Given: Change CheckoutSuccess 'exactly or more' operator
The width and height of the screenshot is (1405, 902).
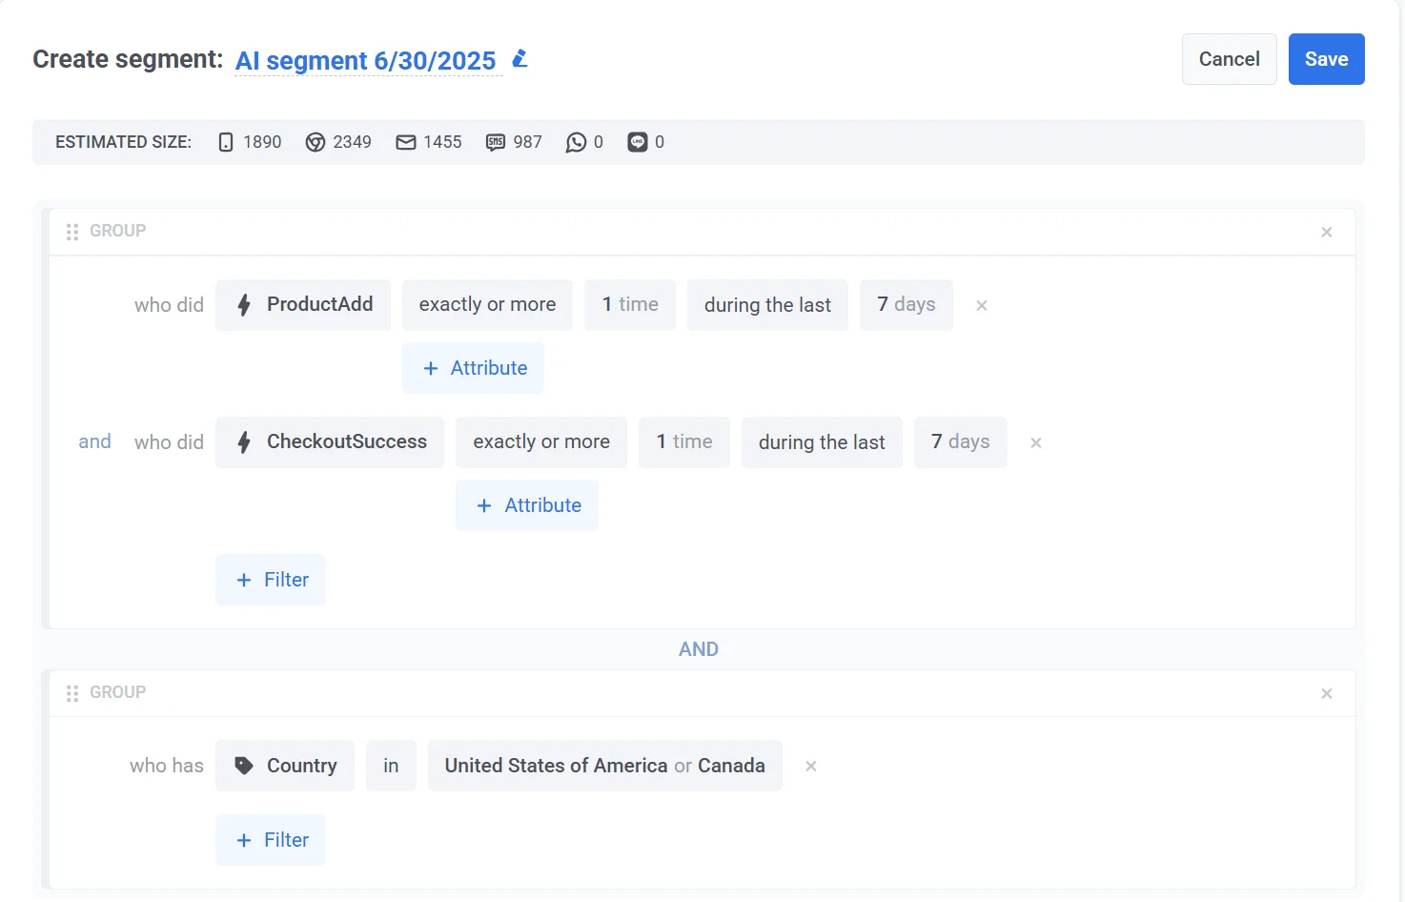Looking at the screenshot, I should (540, 442).
